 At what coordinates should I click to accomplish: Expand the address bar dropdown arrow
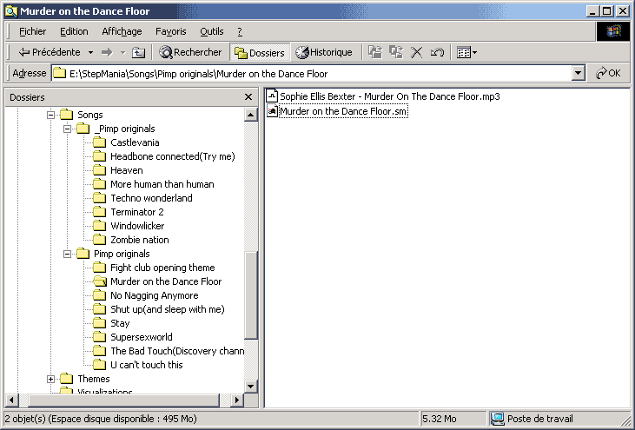tap(579, 74)
